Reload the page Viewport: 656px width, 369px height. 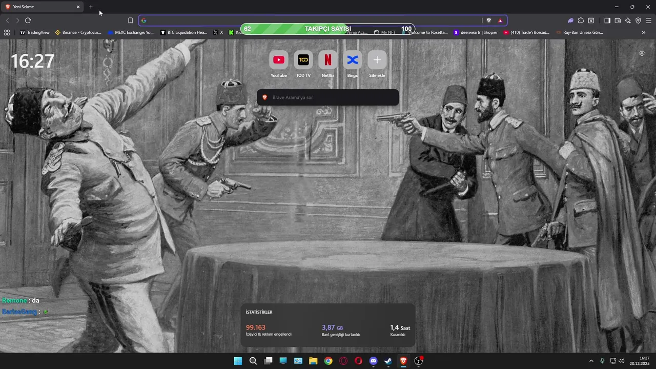[x=28, y=20]
